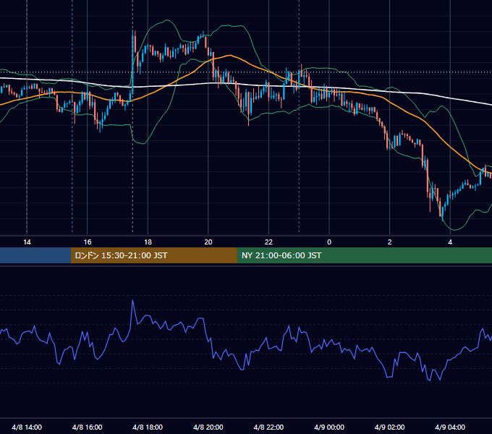Click the blue session bar before ロンドン
Screen dimensions: 492x434
pyautogui.click(x=35, y=255)
